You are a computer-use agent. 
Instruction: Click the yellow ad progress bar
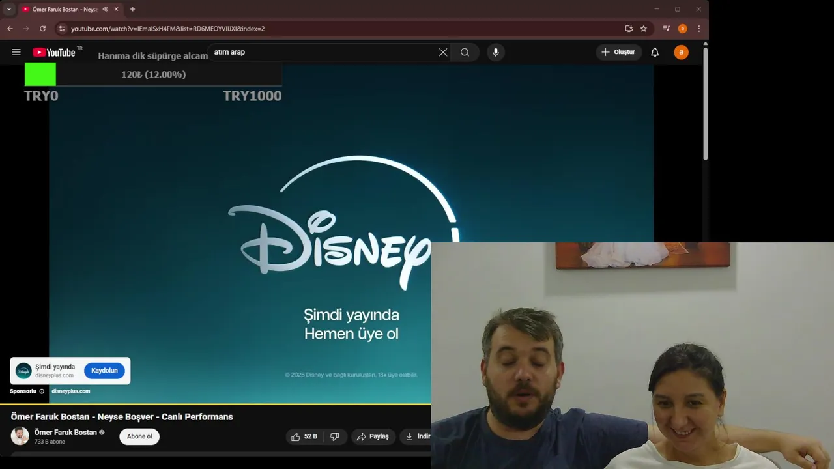[215, 405]
